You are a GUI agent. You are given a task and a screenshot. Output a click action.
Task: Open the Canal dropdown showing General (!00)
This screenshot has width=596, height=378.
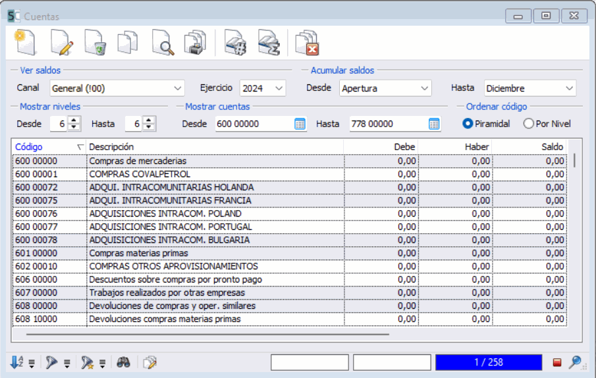pyautogui.click(x=117, y=88)
